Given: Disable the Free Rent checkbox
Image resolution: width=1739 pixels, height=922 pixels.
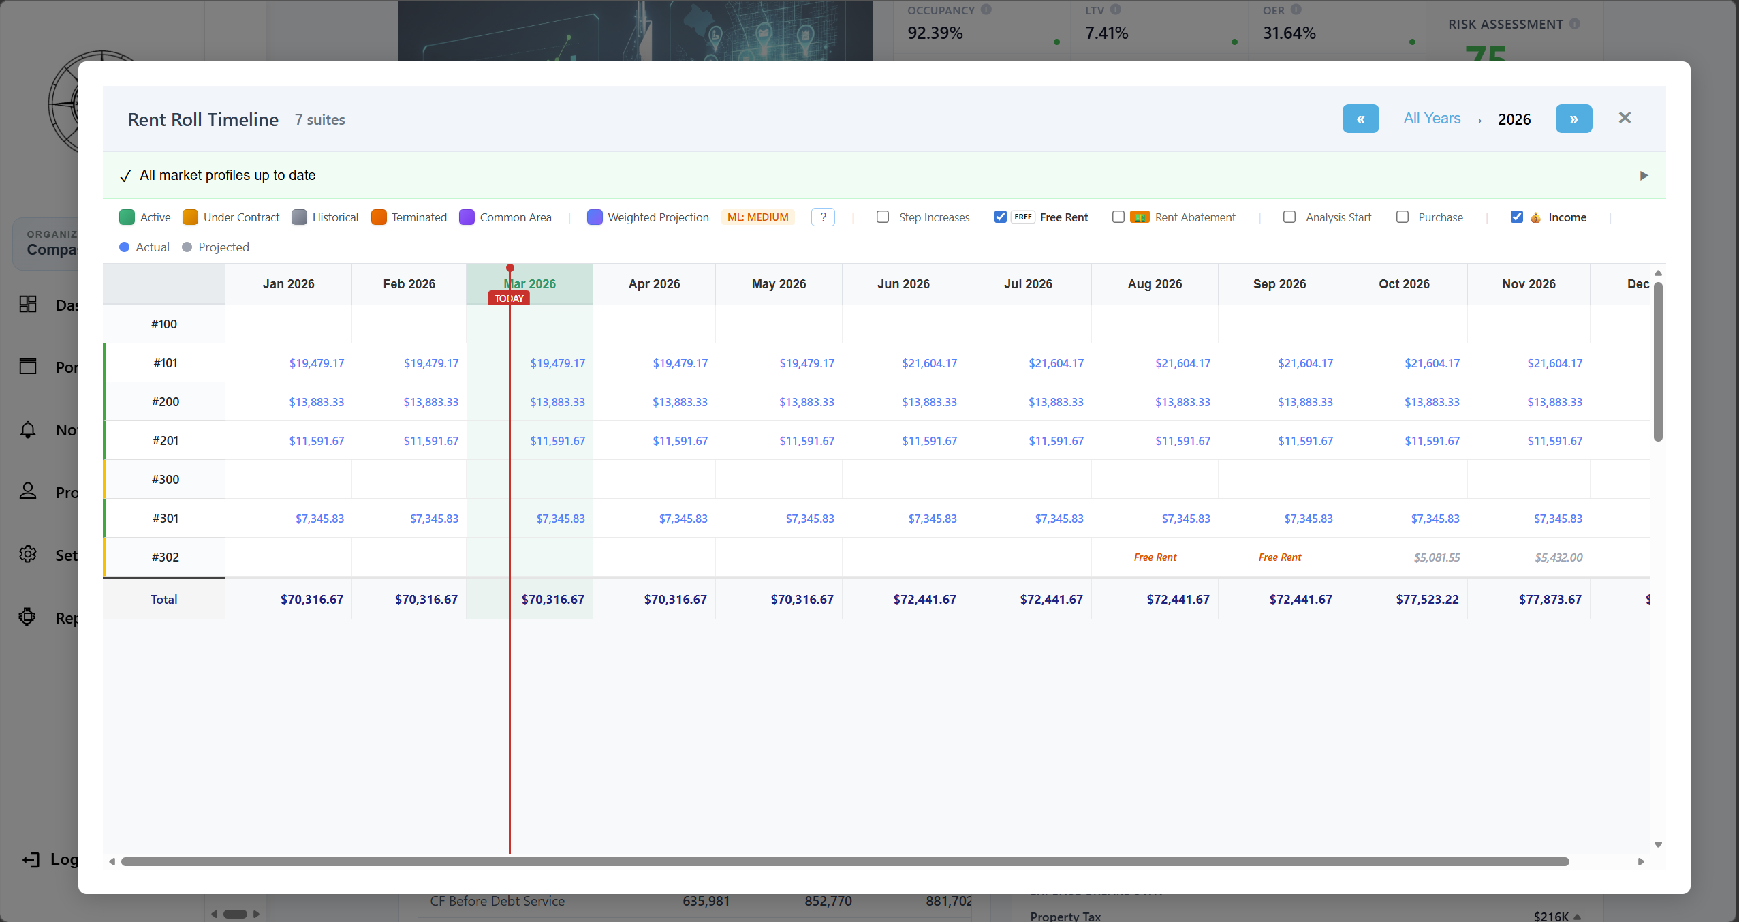Looking at the screenshot, I should click(999, 217).
